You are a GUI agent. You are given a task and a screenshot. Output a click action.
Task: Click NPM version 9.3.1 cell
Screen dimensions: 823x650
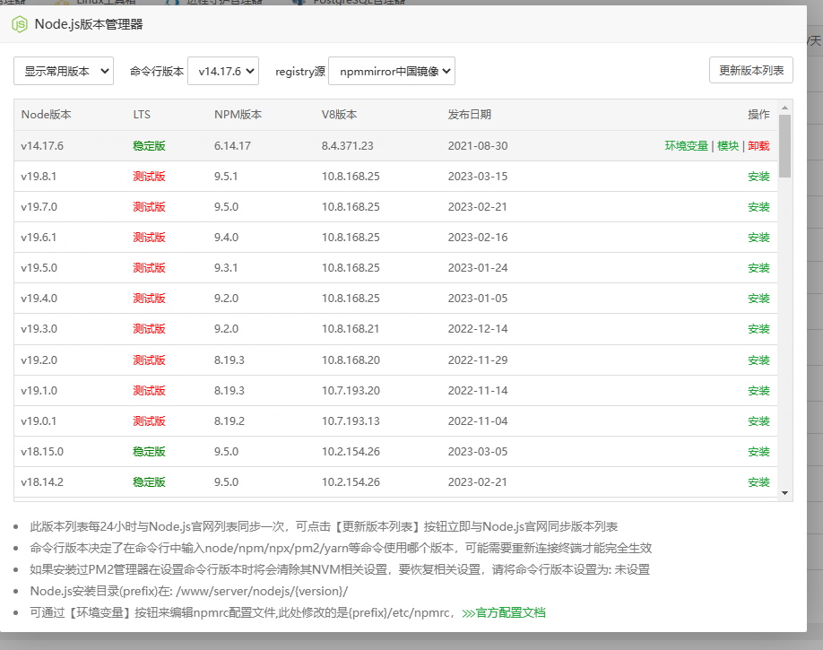click(226, 268)
